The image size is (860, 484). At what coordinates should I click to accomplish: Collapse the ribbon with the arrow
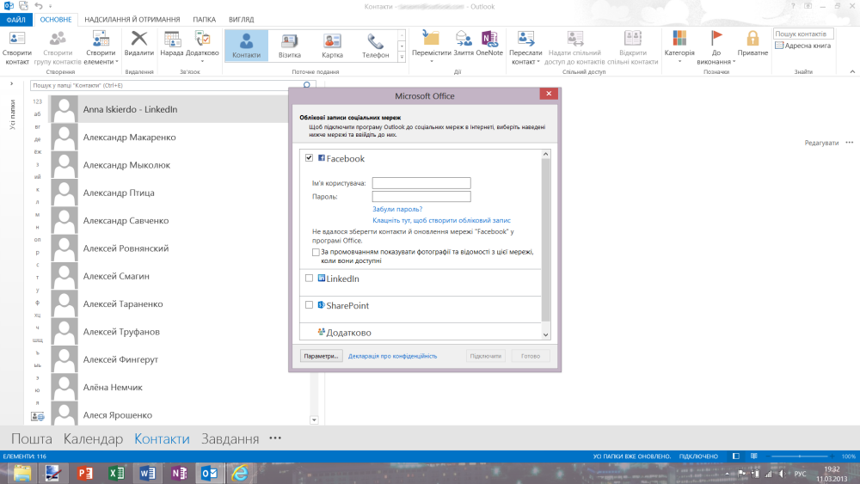[x=852, y=72]
